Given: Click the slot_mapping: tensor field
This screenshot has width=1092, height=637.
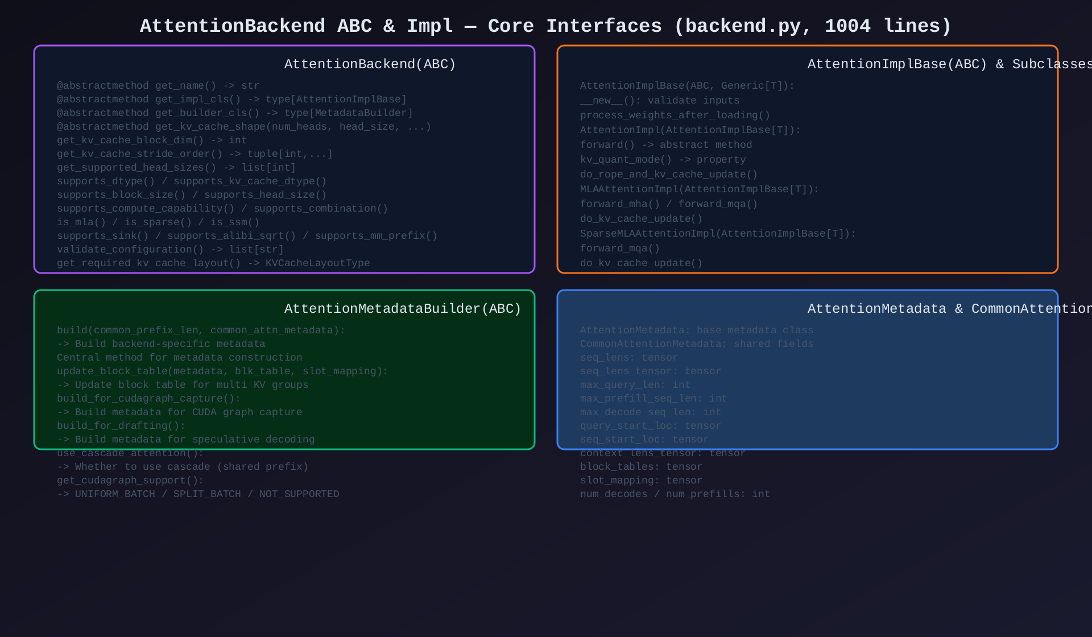Looking at the screenshot, I should coord(641,481).
